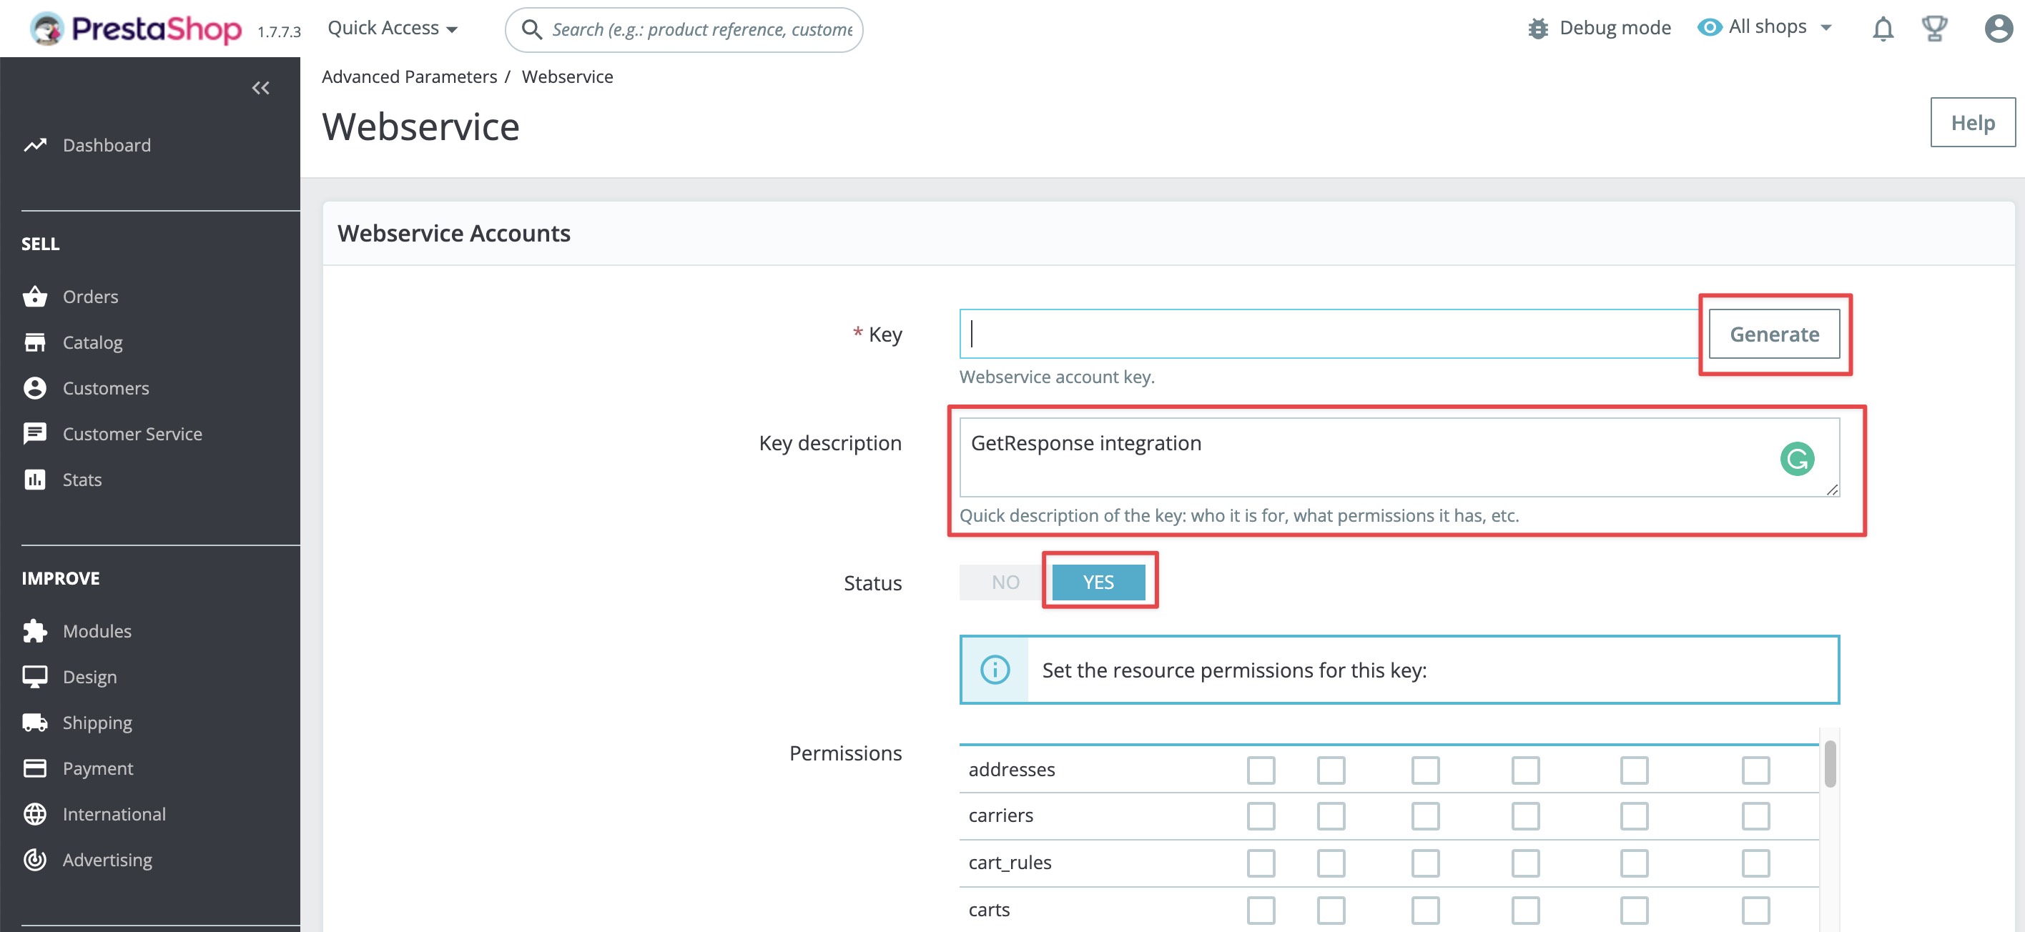Click the Stats bar chart icon
The height and width of the screenshot is (932, 2025).
[x=34, y=480]
